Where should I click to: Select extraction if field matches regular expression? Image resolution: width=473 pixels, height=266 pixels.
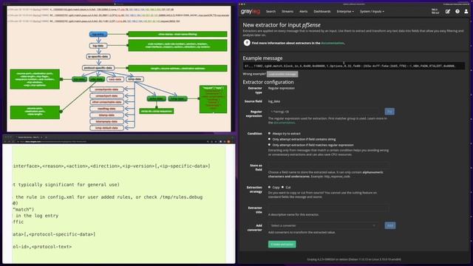tap(269, 145)
